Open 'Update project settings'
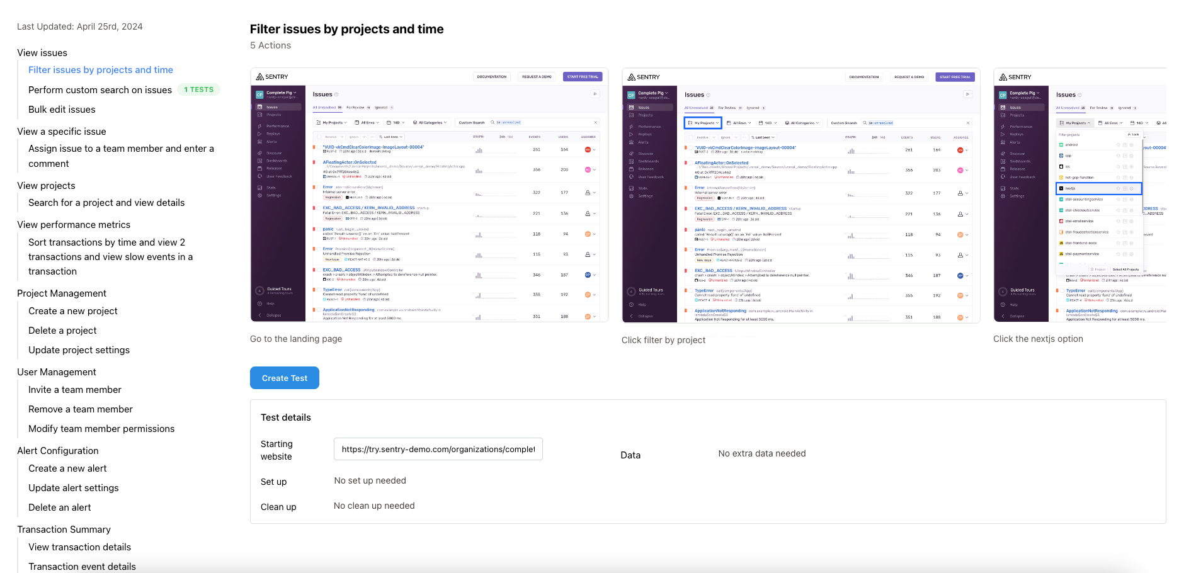This screenshot has height=573, width=1196. pos(79,350)
